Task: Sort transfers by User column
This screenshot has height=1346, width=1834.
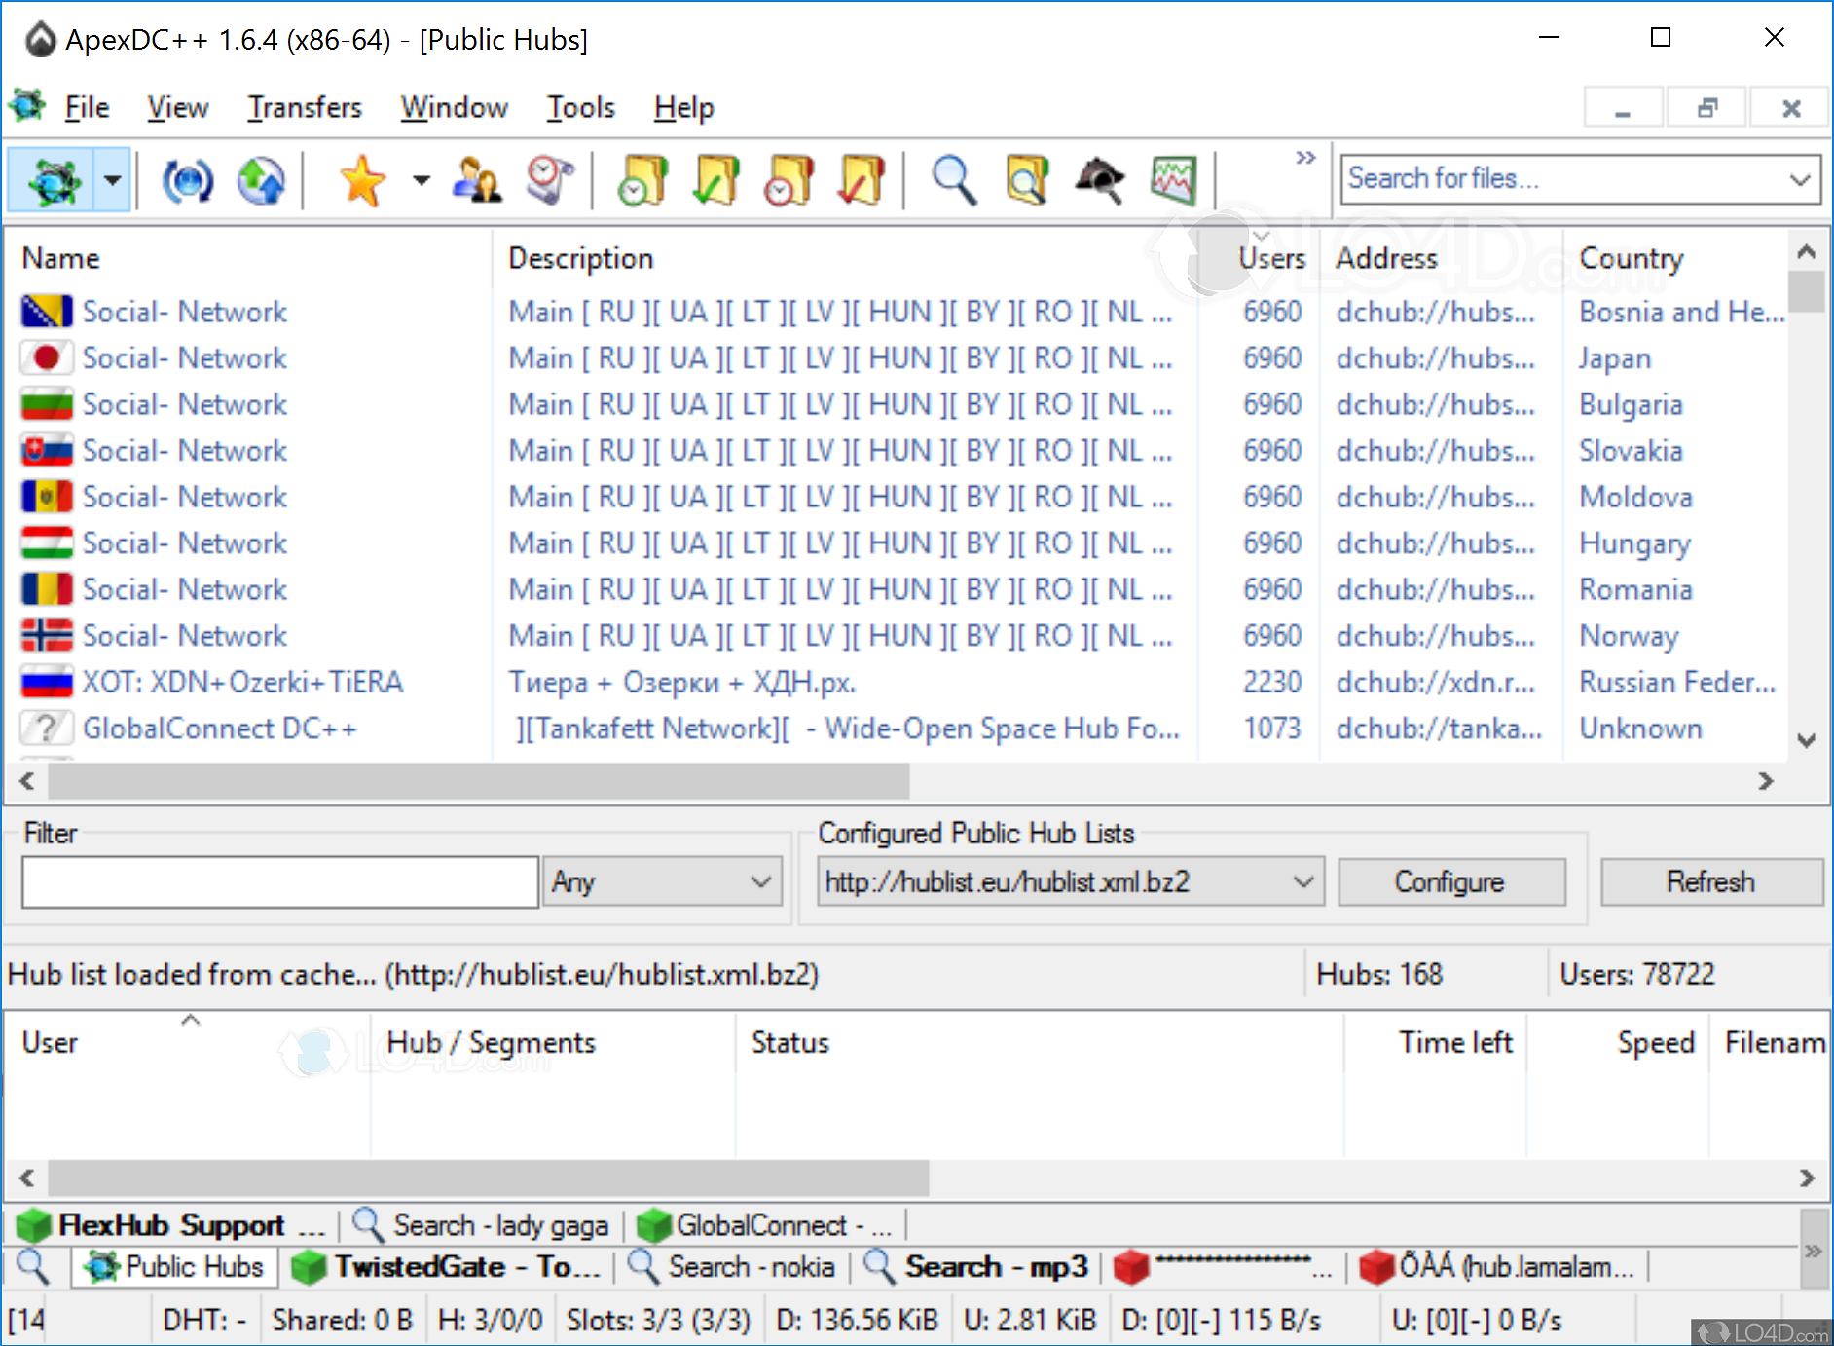Action: (x=187, y=1042)
